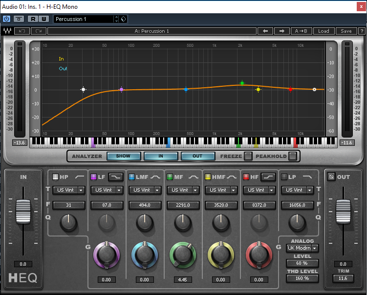Click the HMF bell shape icon
This screenshot has height=295, width=367.
point(232,177)
